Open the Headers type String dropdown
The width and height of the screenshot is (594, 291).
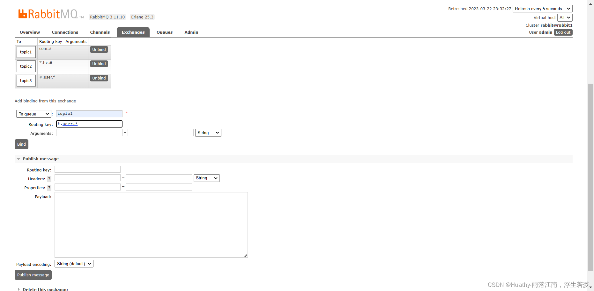coord(206,178)
